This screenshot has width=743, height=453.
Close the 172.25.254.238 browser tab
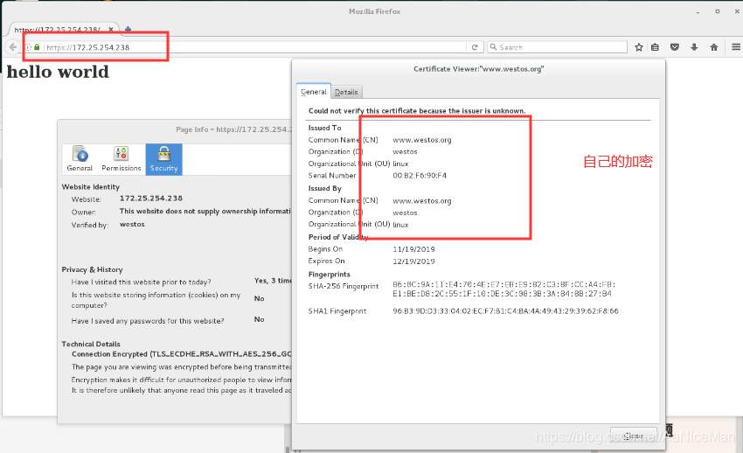coord(111,30)
